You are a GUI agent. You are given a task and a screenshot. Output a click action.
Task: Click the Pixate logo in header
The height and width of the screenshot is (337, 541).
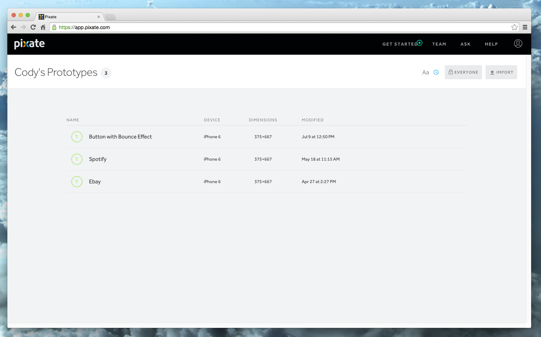pos(29,44)
